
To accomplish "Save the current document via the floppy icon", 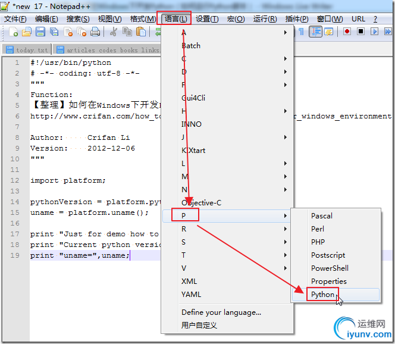I will point(40,32).
